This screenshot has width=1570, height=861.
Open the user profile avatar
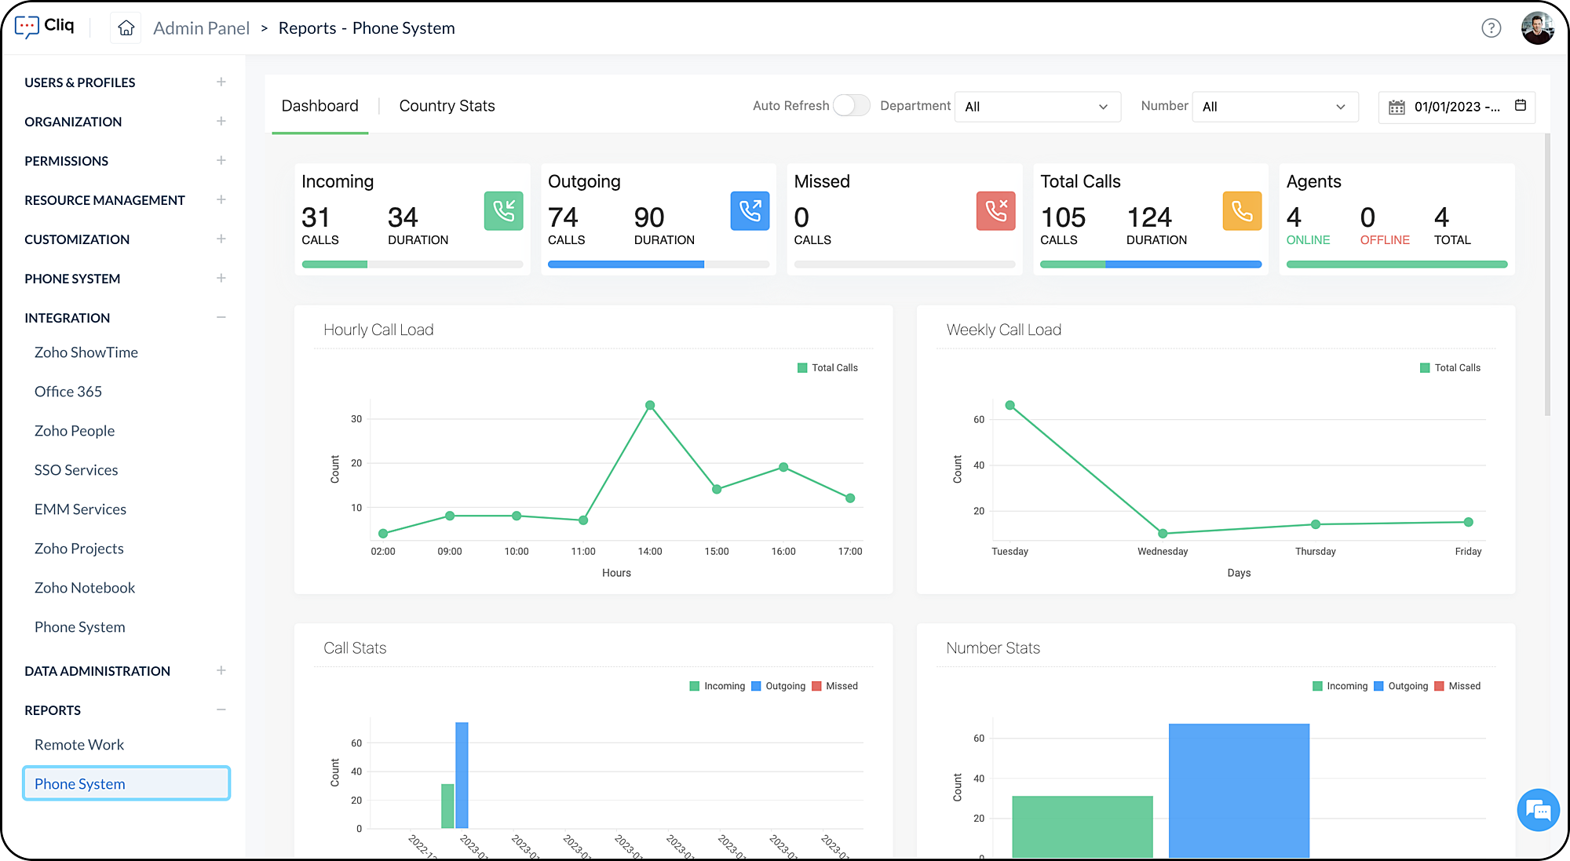tap(1537, 28)
